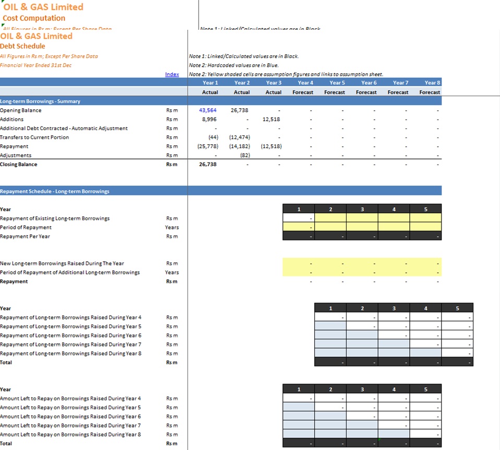Image resolution: width=500 pixels, height=450 pixels.
Task: Select New Long-term Borrowings Raised During The Year label
Action: 62,263
